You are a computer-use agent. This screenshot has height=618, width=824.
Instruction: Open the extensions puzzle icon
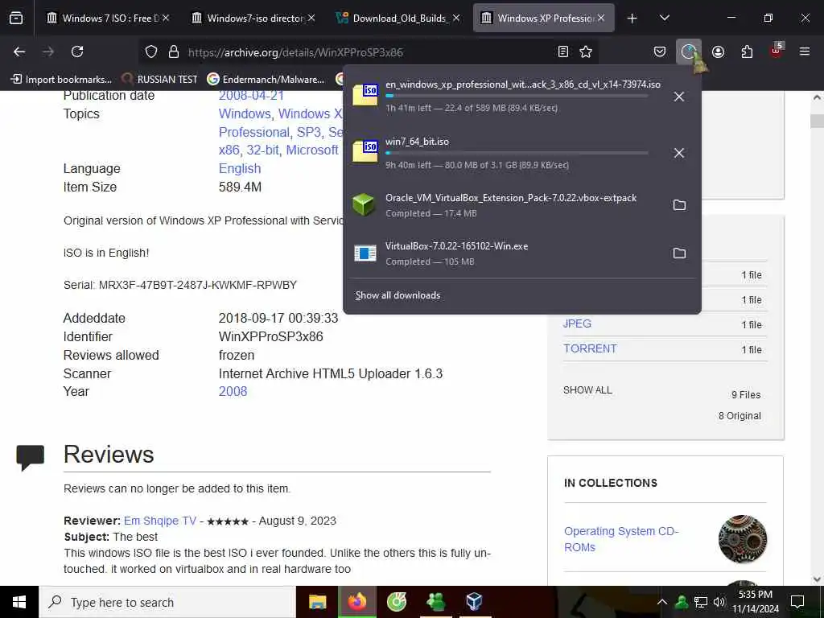747,51
